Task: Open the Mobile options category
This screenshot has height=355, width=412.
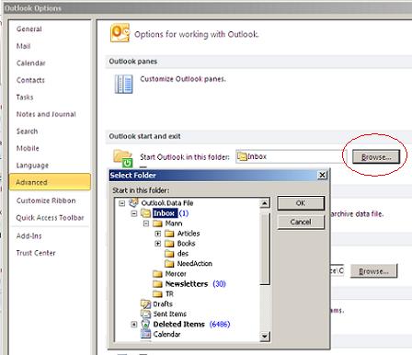Action: [x=28, y=148]
